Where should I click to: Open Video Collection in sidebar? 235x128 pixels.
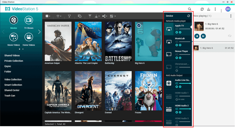click(x=13, y=80)
